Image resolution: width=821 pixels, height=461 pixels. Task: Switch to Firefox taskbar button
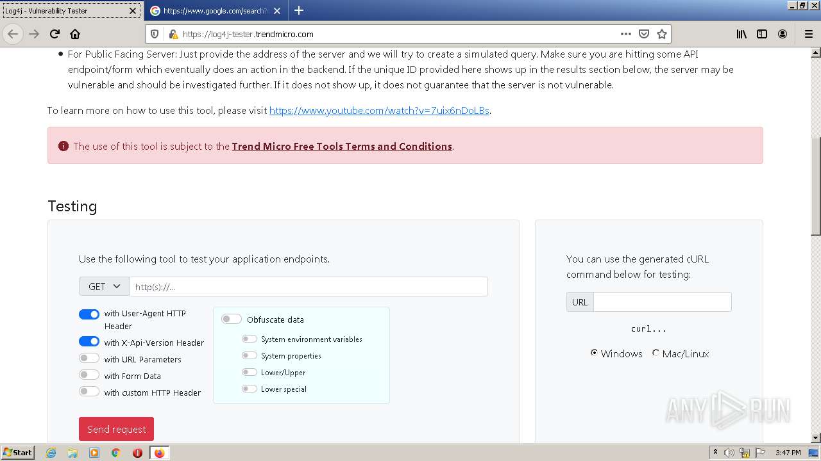tap(159, 453)
